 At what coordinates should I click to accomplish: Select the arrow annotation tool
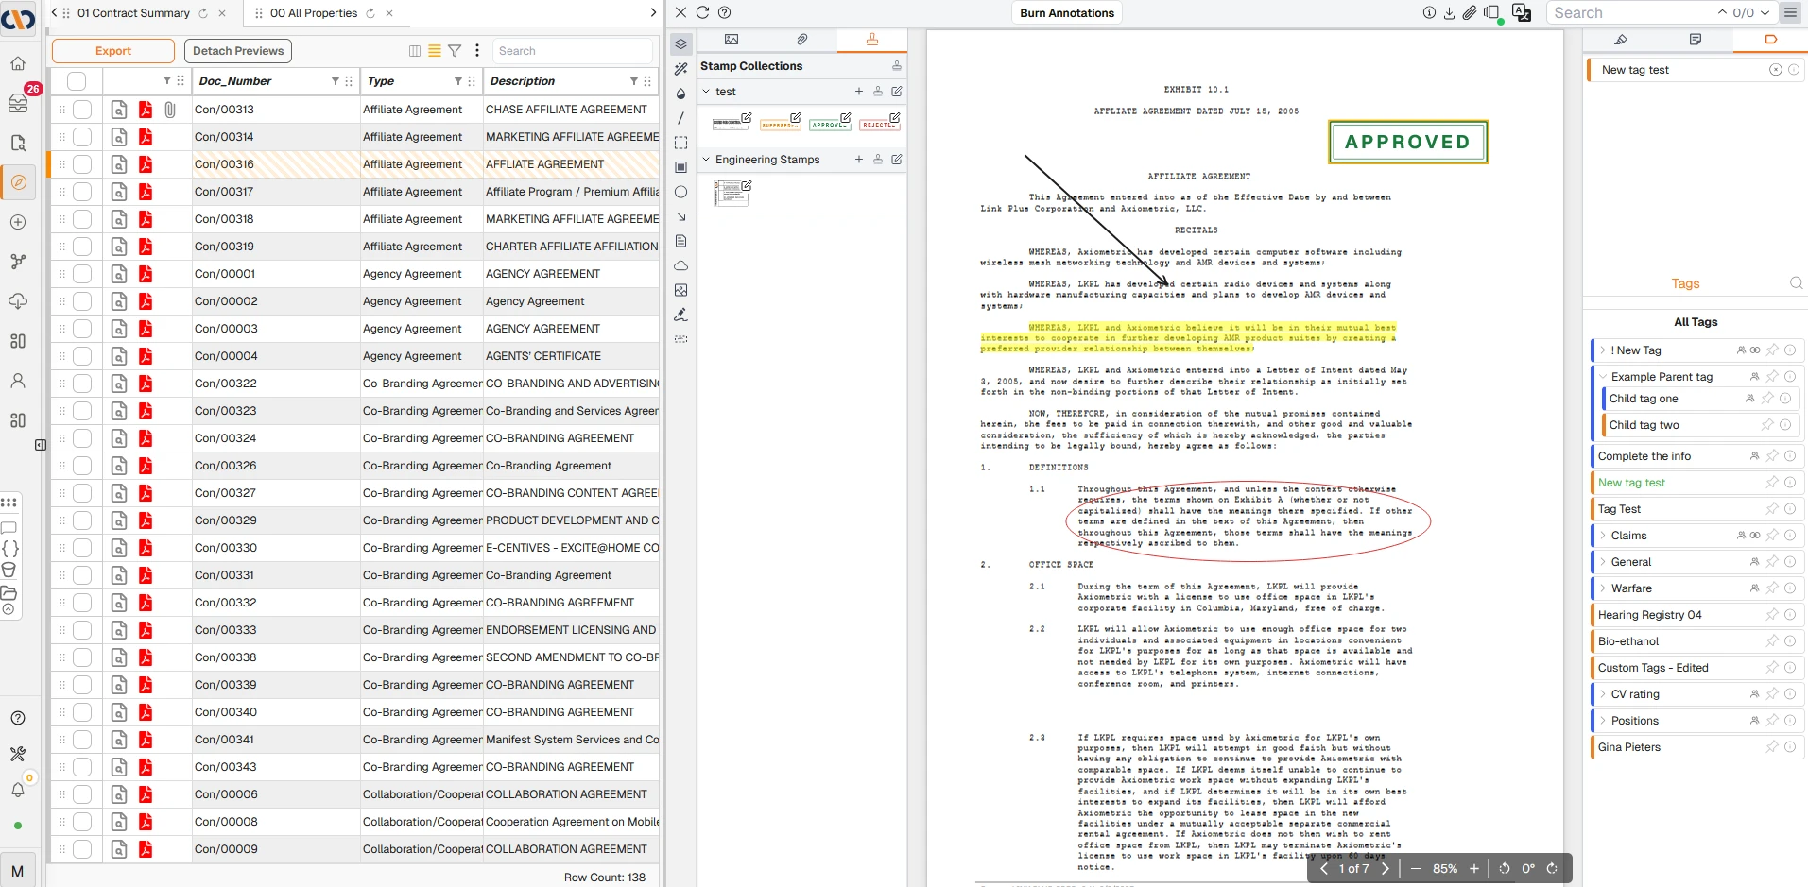(x=680, y=216)
